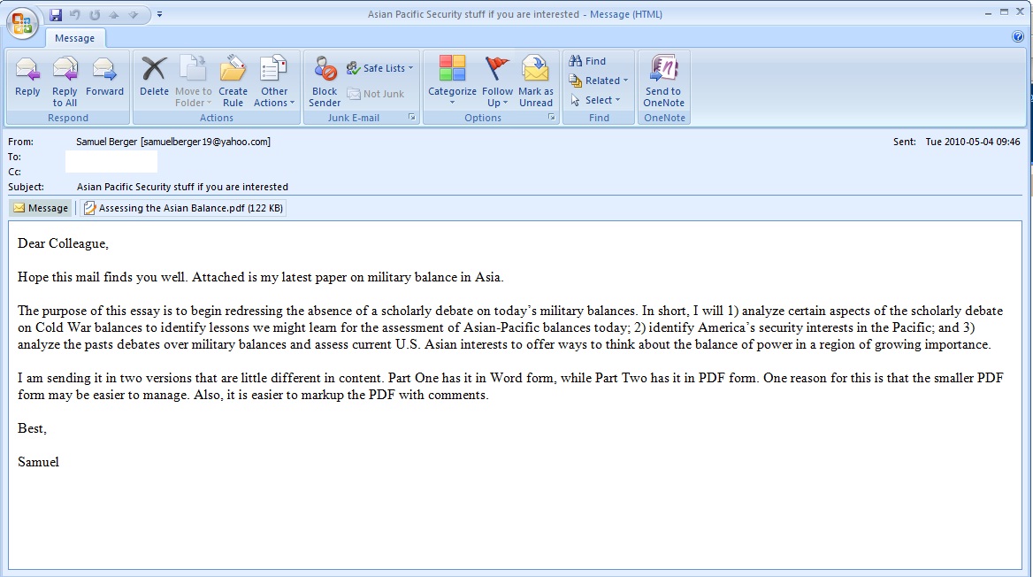Open the Safe Lists dropdown

point(380,67)
